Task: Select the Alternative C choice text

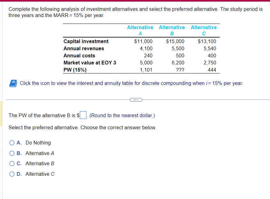Action: click(39, 174)
